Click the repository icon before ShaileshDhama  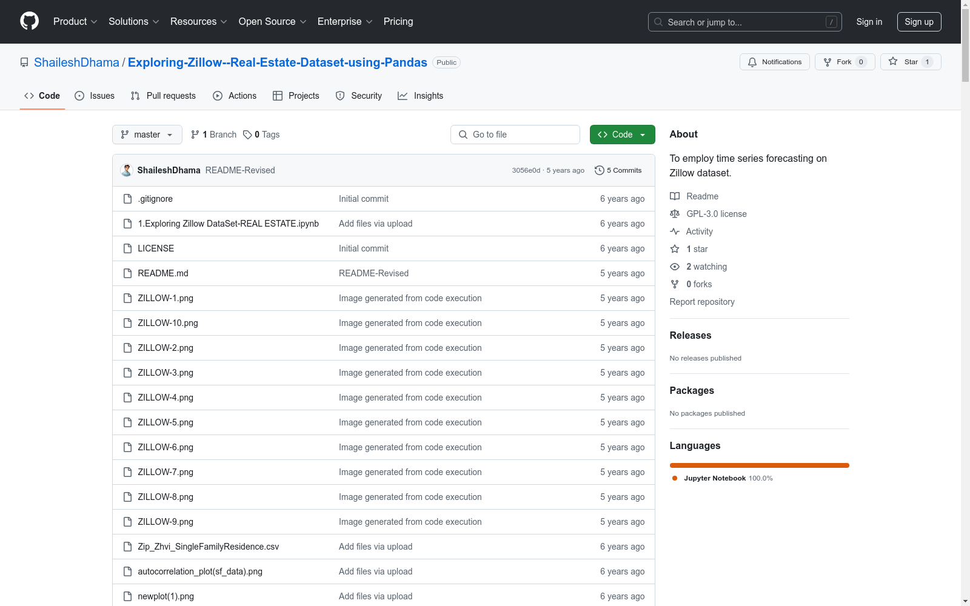[x=24, y=62]
